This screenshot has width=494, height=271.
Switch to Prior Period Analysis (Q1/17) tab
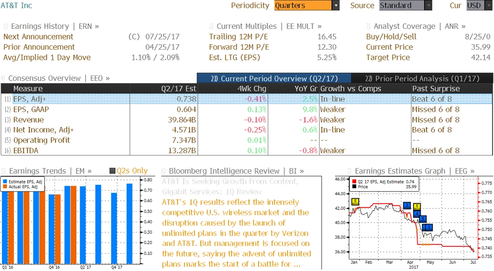pyautogui.click(x=422, y=78)
